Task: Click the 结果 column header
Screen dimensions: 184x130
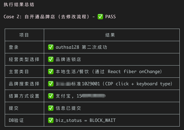Action: pos(110,35)
